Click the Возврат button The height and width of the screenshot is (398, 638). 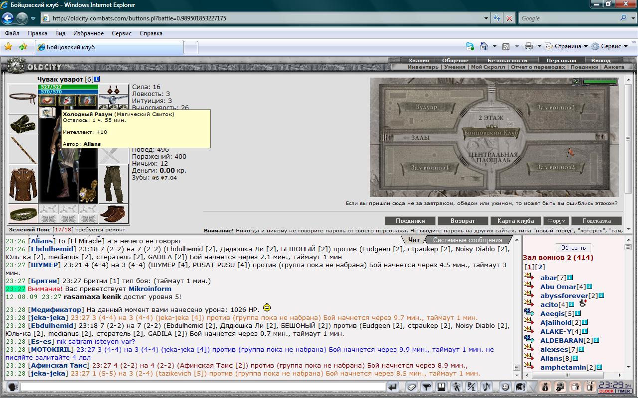pyautogui.click(x=463, y=221)
